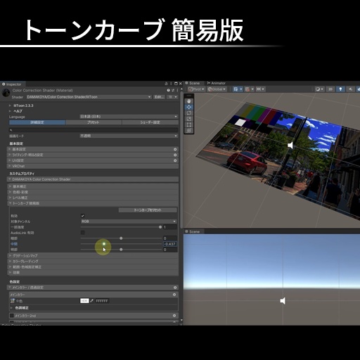Click the 中間 value field -0.437
Image resolution: width=360 pixels, height=360 pixels.
pyautogui.click(x=170, y=244)
